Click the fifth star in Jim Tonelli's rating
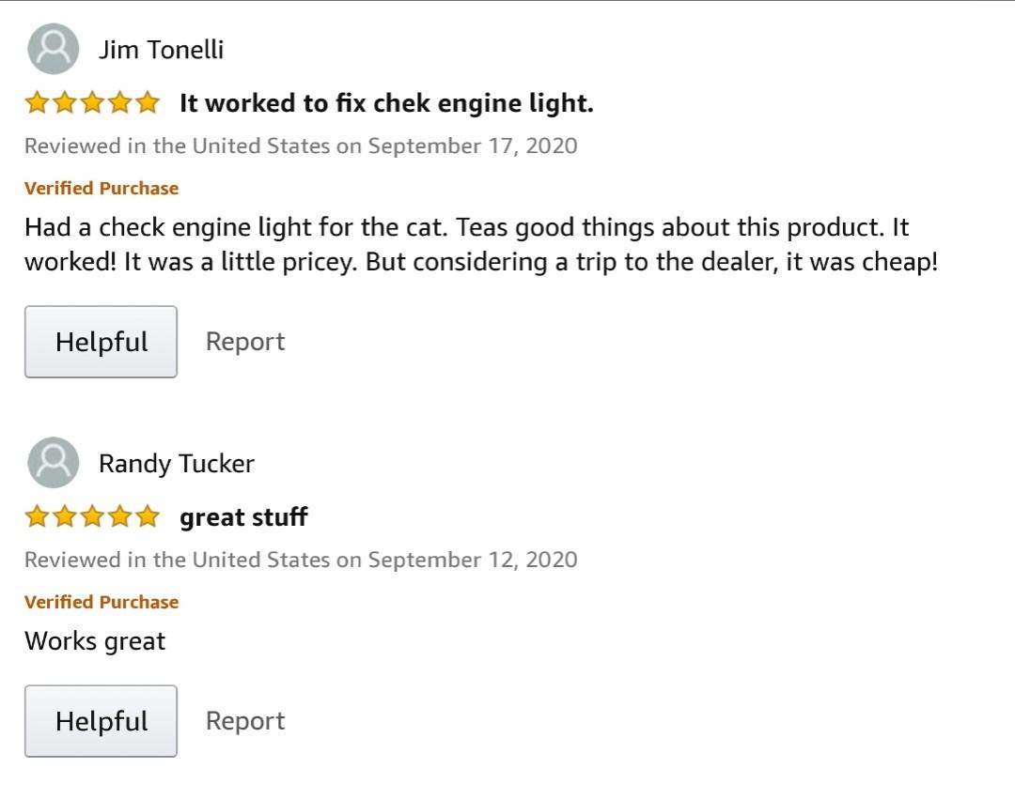 pos(148,103)
